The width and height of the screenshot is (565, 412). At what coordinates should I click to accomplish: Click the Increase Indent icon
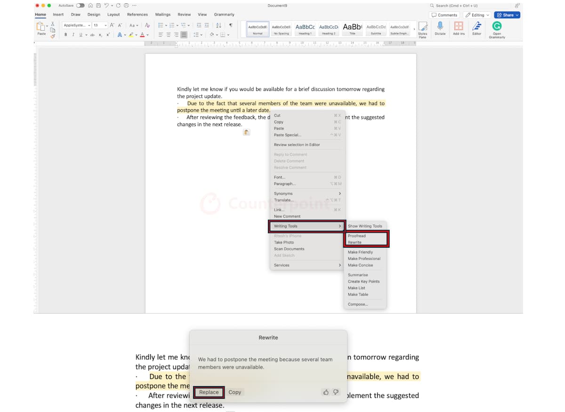207,25
